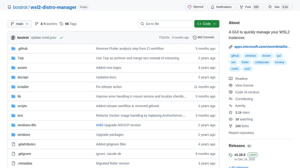The image size is (300, 168).
Task: Select the docker topic tag
Action: pos(267,56)
